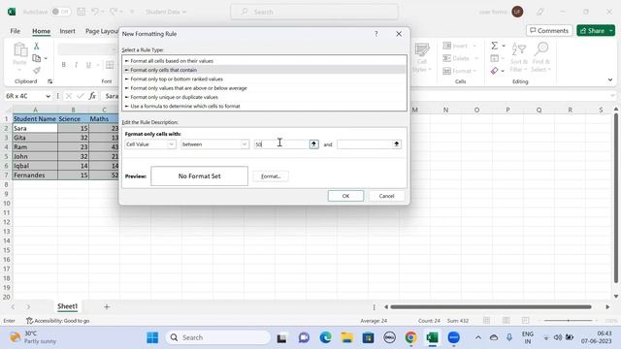Screen dimensions: 621x349
Task: Switch to Page Layout view in status bar
Action: pyautogui.click(x=507, y=321)
